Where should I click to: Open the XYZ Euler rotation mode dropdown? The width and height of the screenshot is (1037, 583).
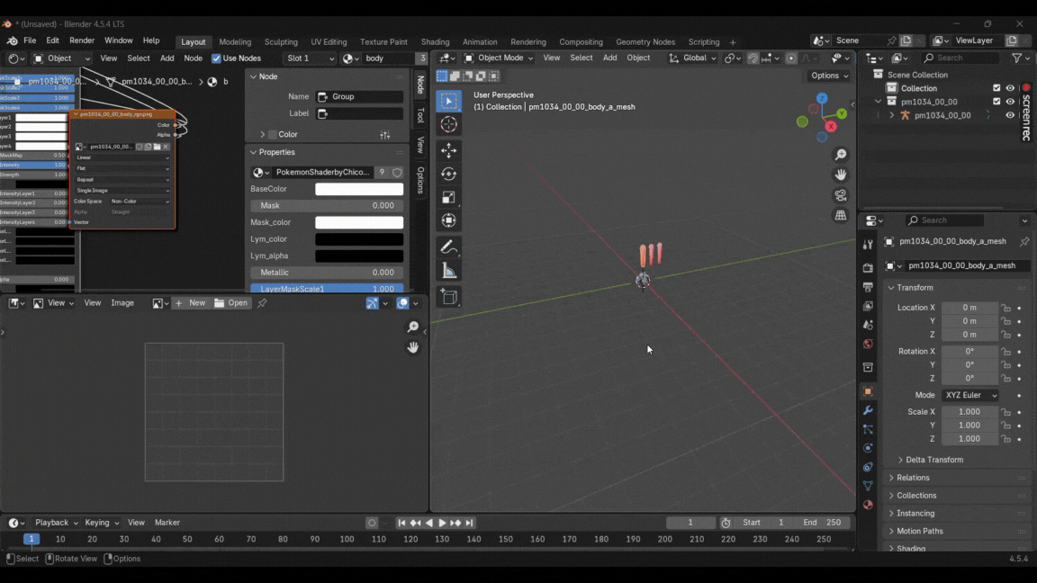(x=970, y=395)
